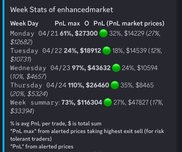The height and width of the screenshot is (152, 182).
Task: Click the bold 61%, $27300 value
Action: (x=79, y=33)
